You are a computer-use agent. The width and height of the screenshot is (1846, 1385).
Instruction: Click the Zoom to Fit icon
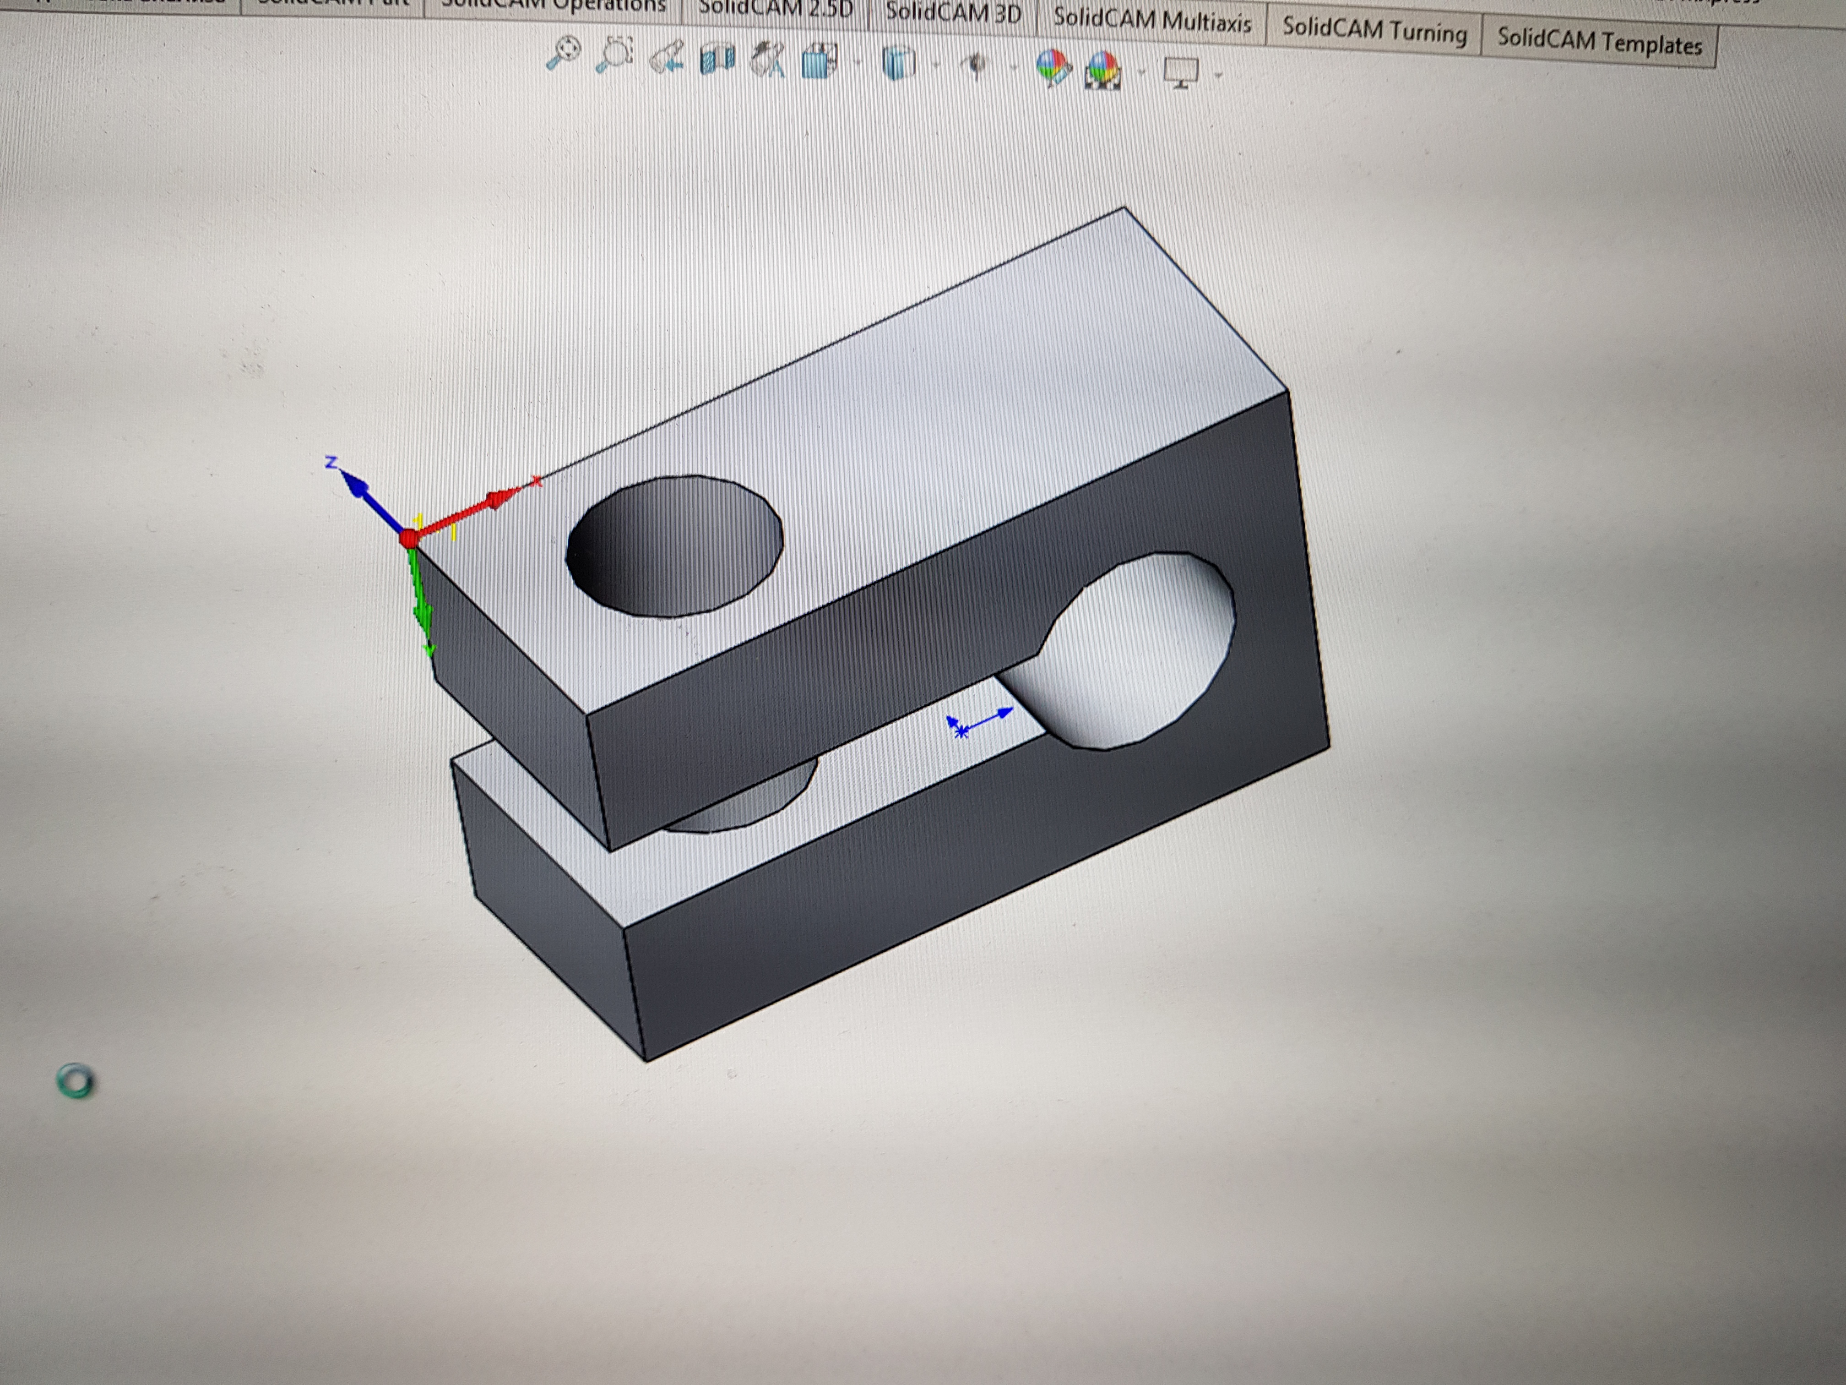pos(563,54)
